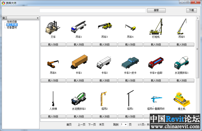This screenshot has height=131, width=202.
Task: Load 卡车3-皮卡 into project
Action: click(x=130, y=81)
